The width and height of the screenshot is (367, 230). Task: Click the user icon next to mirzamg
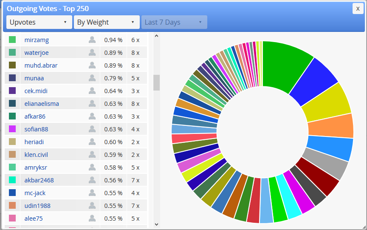click(x=92, y=40)
